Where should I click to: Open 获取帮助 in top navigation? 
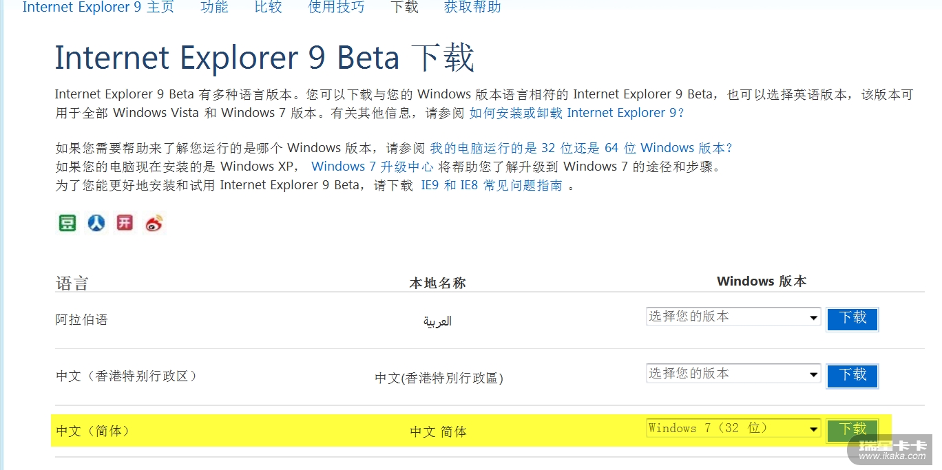point(472,8)
